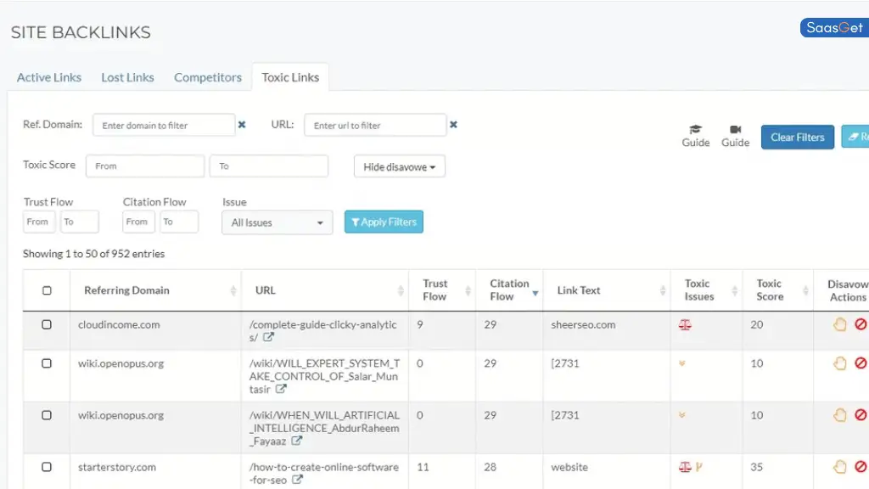The height and width of the screenshot is (489, 869).
Task: Click the Trust Flow From field
Action: (x=39, y=222)
